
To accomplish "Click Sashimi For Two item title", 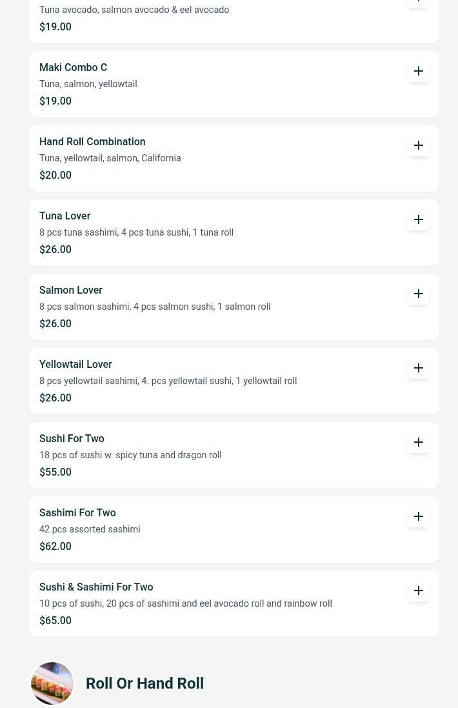I will [77, 512].
